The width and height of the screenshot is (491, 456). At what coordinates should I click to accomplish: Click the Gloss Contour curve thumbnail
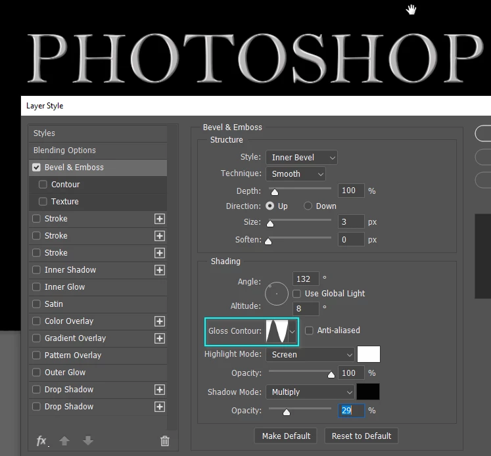click(277, 331)
